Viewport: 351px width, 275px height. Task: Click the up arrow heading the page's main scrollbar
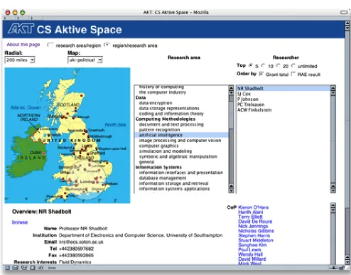(347, 23)
